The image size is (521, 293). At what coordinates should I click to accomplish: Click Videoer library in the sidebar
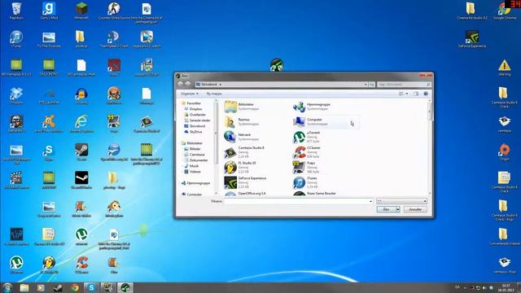(x=195, y=172)
